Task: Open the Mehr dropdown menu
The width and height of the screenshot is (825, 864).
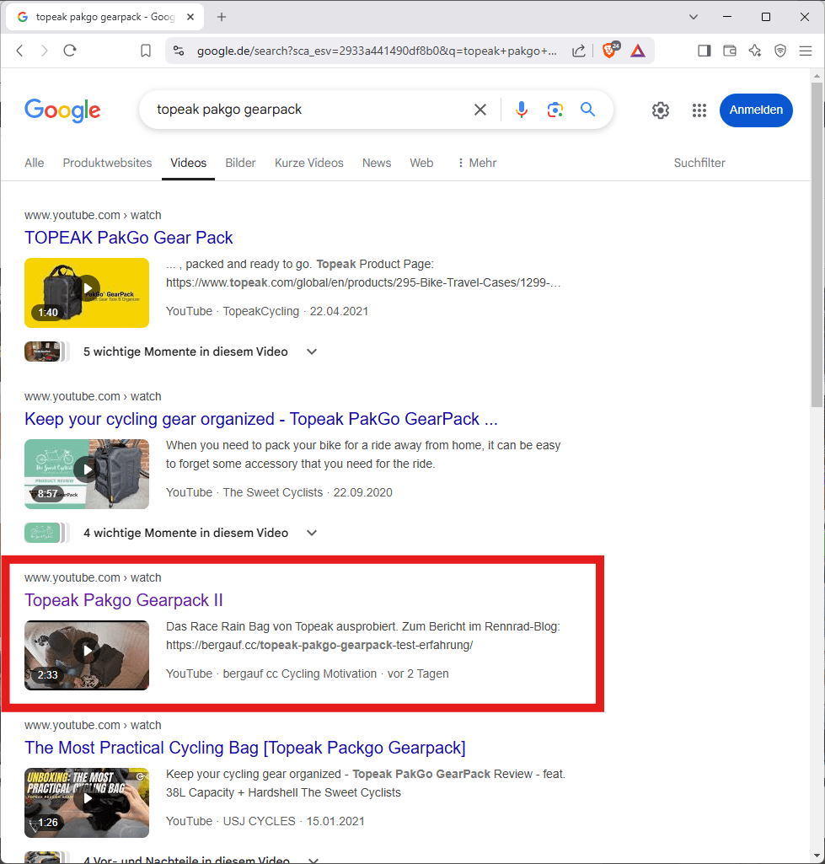Action: [x=477, y=163]
